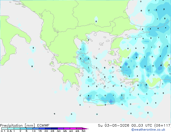
Task: Click the '50' legend scale label
Action: [83, 131]
